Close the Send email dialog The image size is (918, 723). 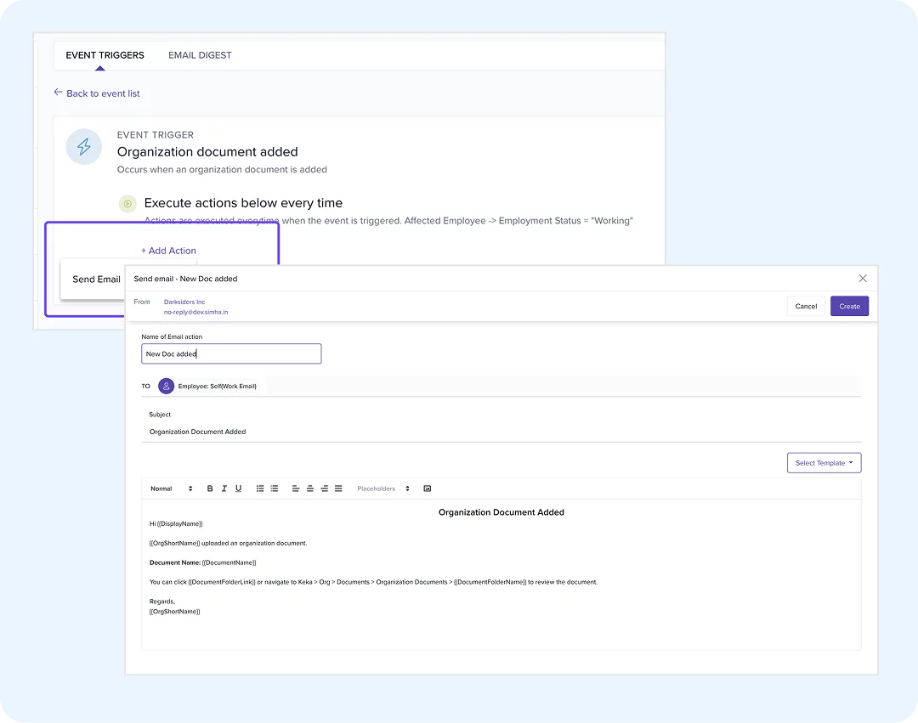tap(863, 279)
